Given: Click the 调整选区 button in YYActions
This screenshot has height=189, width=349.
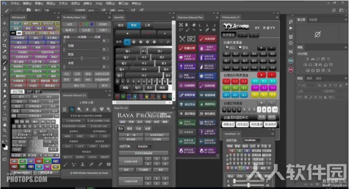Looking at the screenshot, I should pos(229,124).
